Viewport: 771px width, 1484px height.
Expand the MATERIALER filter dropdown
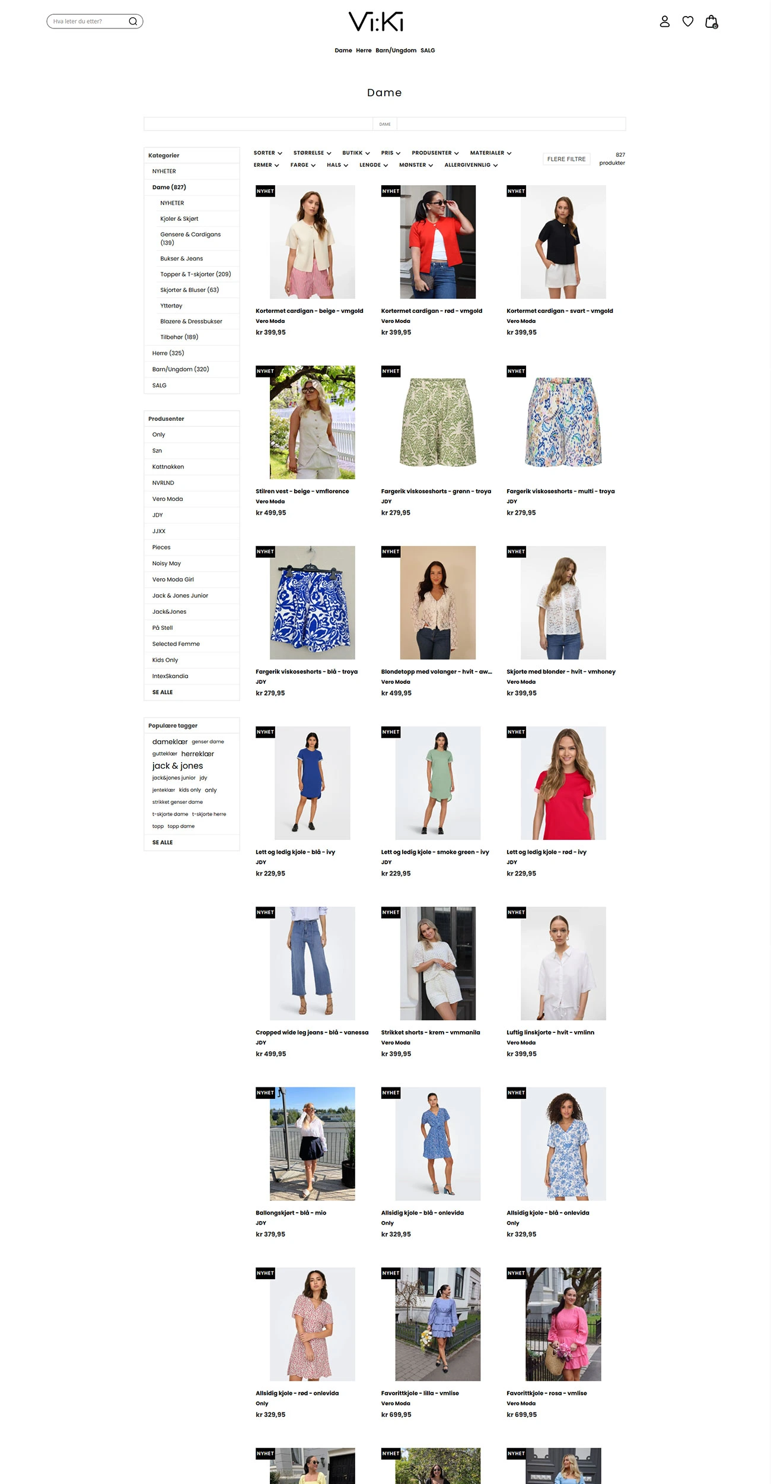pyautogui.click(x=490, y=153)
